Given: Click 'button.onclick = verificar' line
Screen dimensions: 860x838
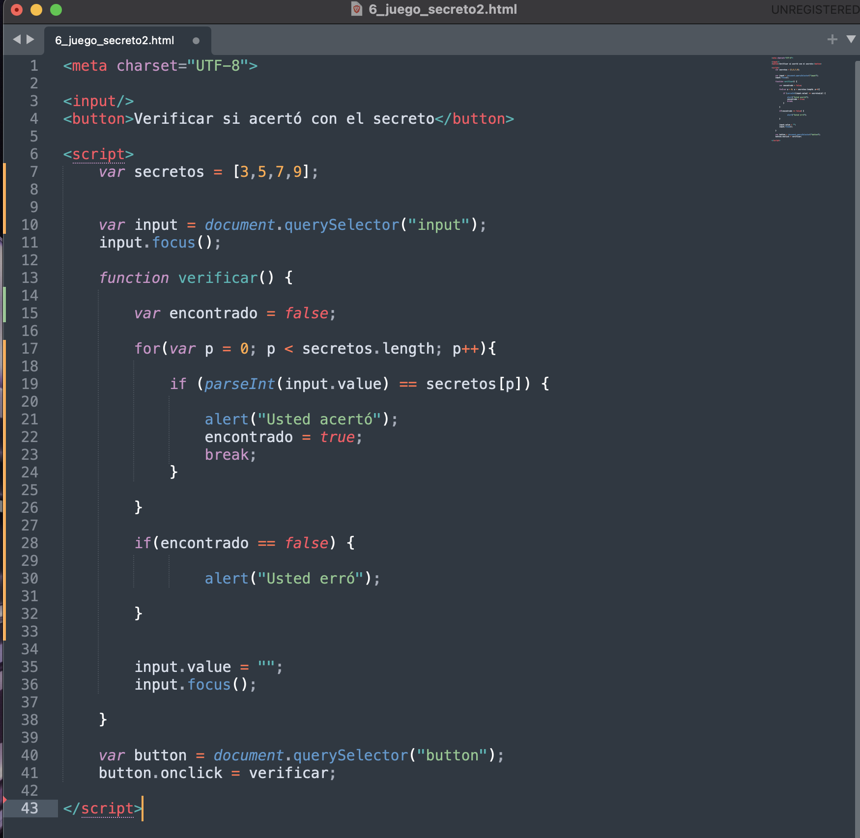Looking at the screenshot, I should pyautogui.click(x=217, y=773).
